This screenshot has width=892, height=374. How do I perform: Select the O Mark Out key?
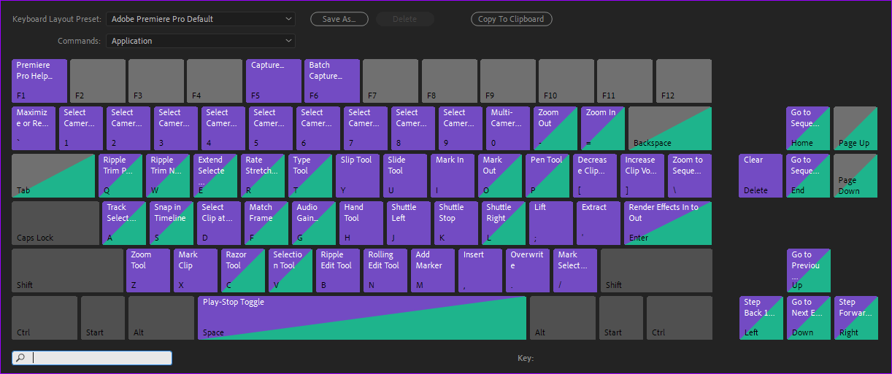[500, 176]
